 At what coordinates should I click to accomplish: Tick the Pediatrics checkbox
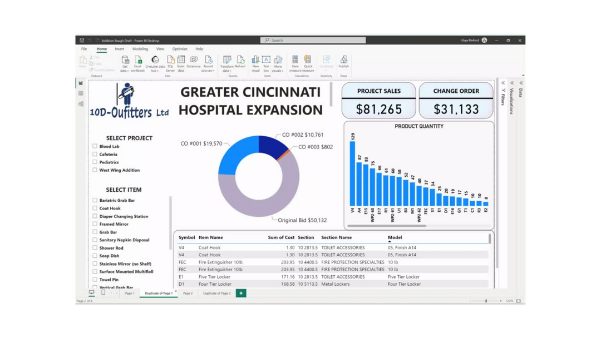[x=95, y=162]
